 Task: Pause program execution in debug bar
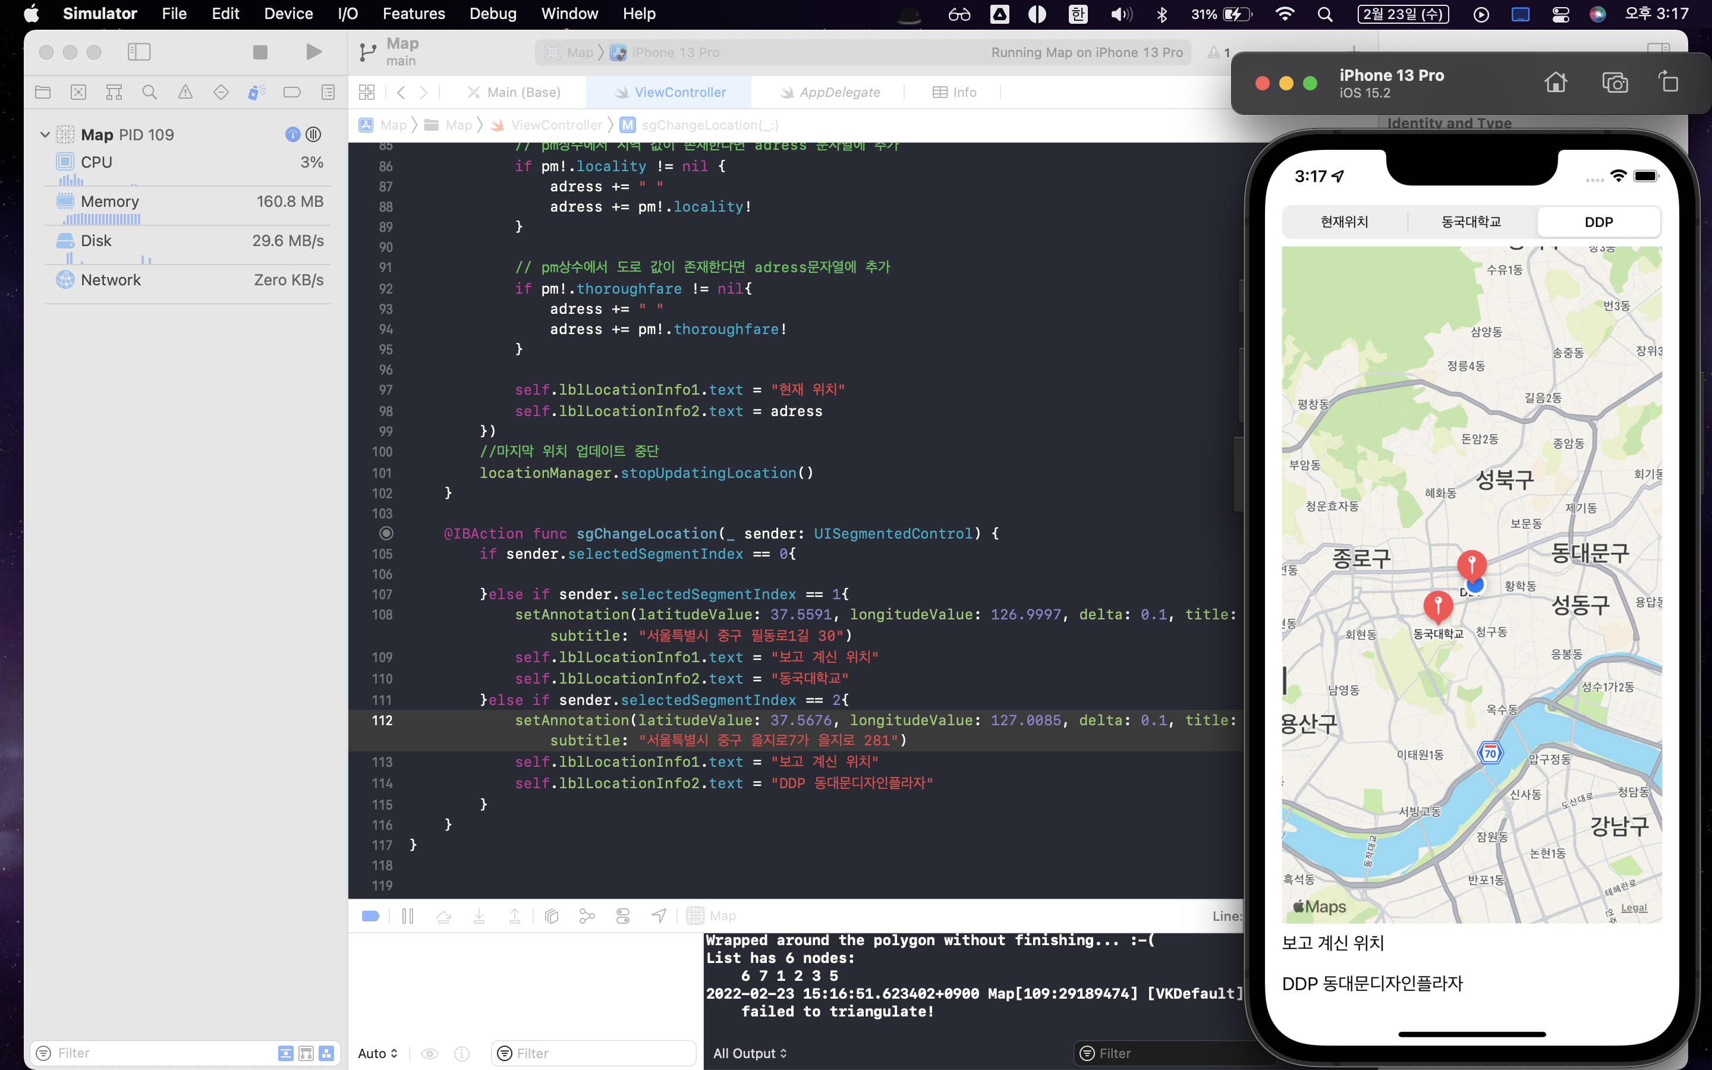[407, 915]
